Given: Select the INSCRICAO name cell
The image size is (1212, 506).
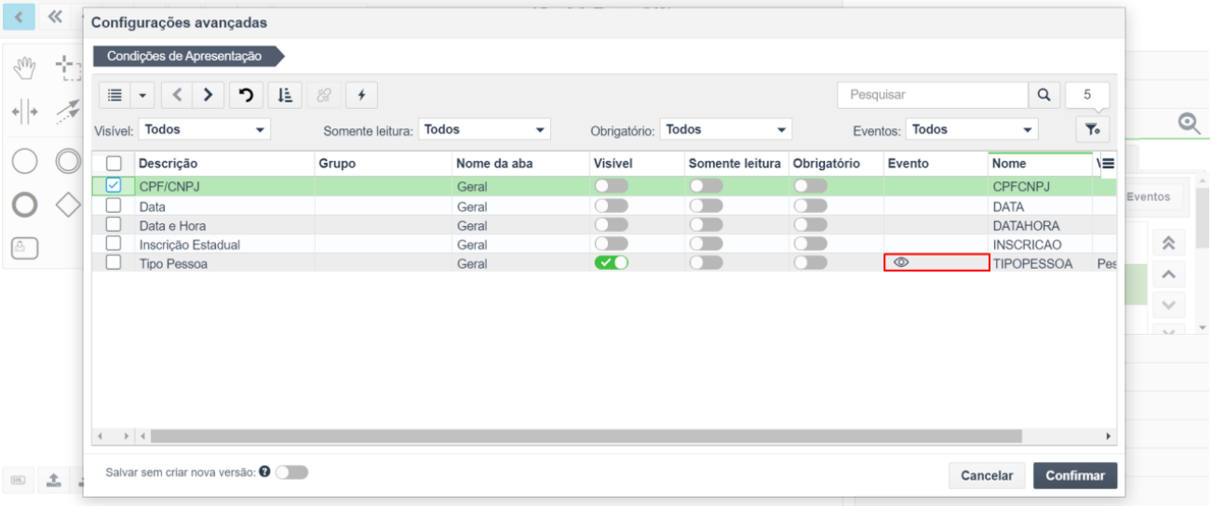Looking at the screenshot, I should coord(1041,245).
